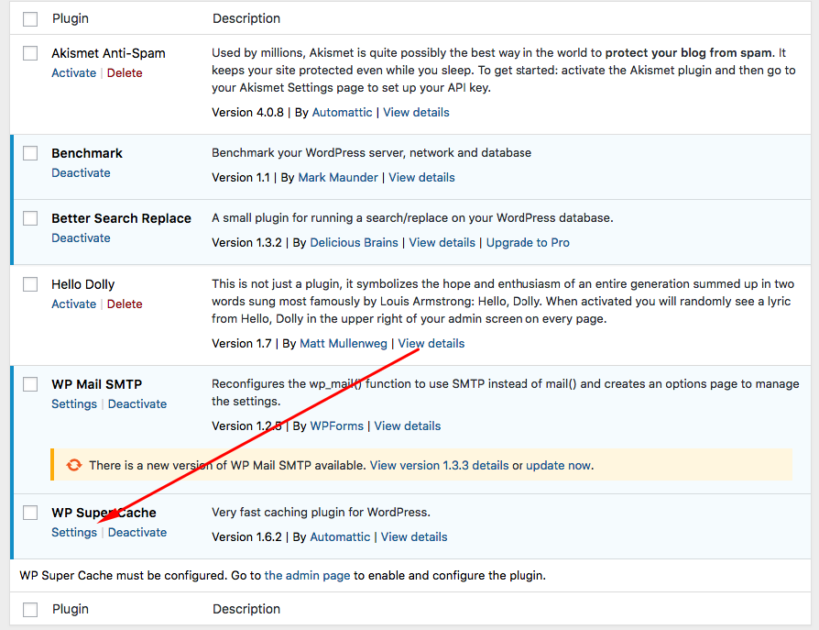Activate the Akismet Anti-Spam plugin
This screenshot has height=630, width=819.
pos(73,72)
